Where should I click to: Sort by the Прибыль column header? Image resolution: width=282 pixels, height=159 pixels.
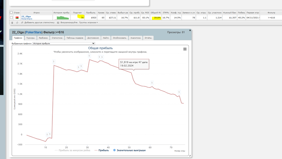click(x=91, y=13)
